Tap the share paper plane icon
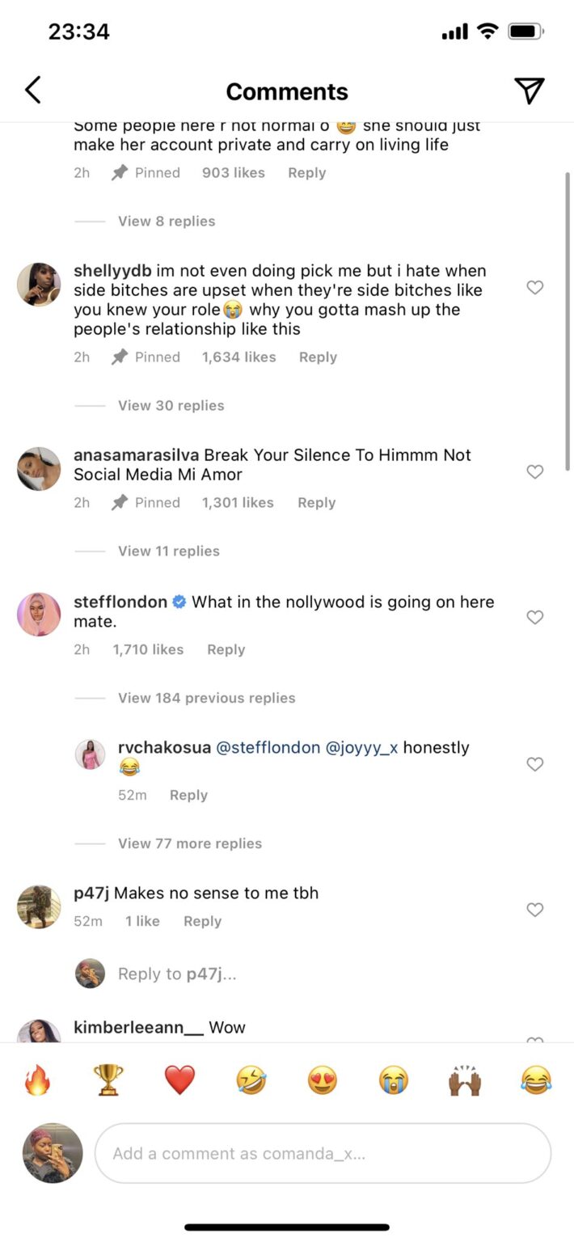The width and height of the screenshot is (574, 1242). (530, 91)
